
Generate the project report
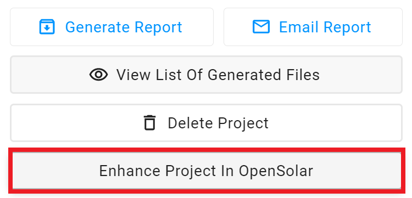(112, 27)
